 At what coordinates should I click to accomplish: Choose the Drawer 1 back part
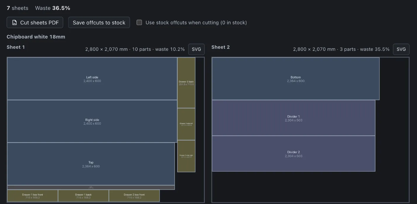coord(84,196)
